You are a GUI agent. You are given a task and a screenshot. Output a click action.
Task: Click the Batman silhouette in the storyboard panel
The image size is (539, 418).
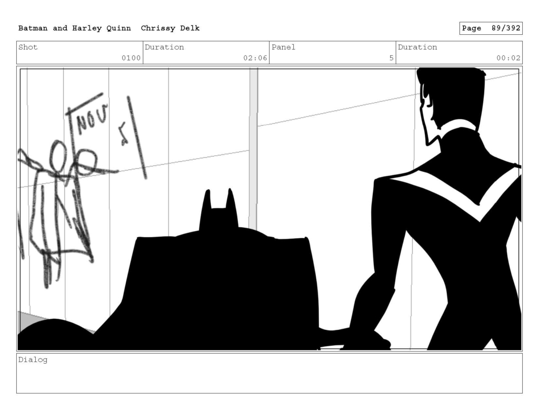click(220, 276)
